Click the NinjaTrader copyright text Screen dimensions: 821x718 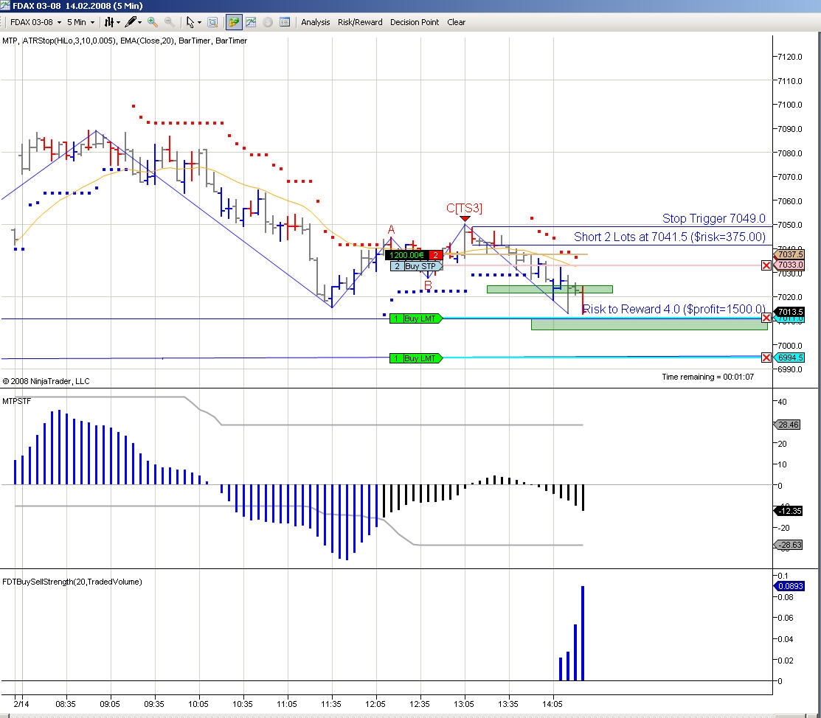pos(46,381)
